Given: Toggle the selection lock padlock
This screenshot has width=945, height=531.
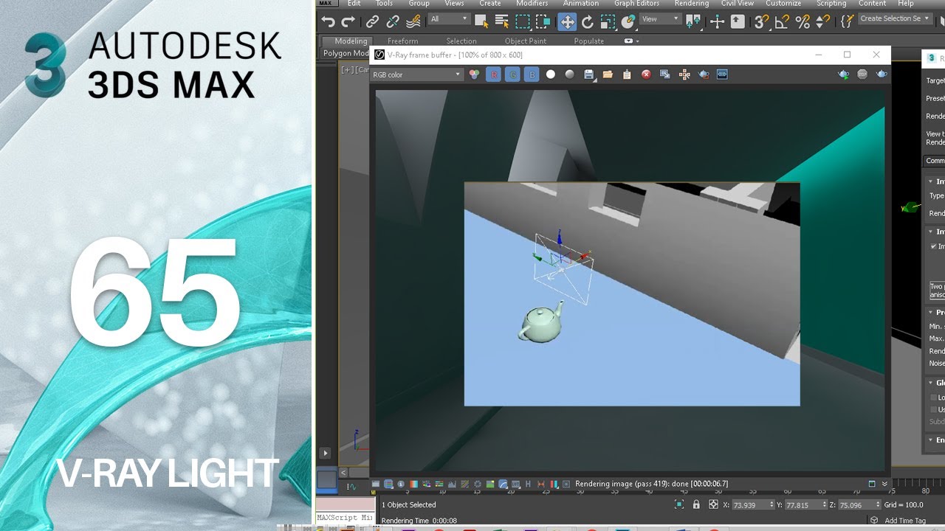Looking at the screenshot, I should click(x=696, y=504).
